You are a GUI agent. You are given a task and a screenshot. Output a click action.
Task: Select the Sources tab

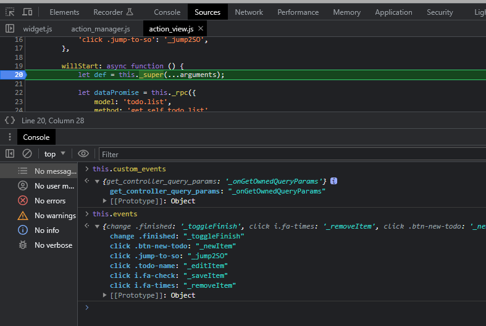point(207,12)
